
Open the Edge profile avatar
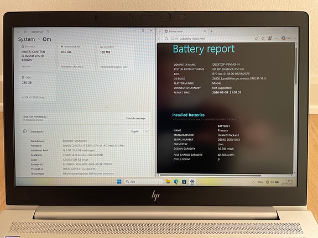tap(269, 38)
